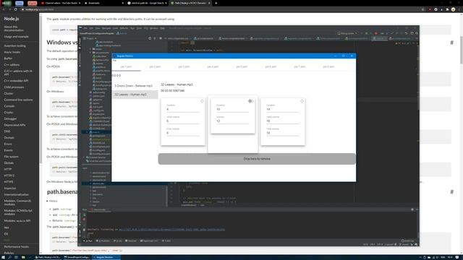Open 'Command line options' docs link
This screenshot has width=463, height=260.
pyautogui.click(x=18, y=100)
